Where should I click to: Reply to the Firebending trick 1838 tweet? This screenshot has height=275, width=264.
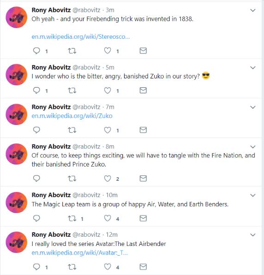tap(36, 51)
